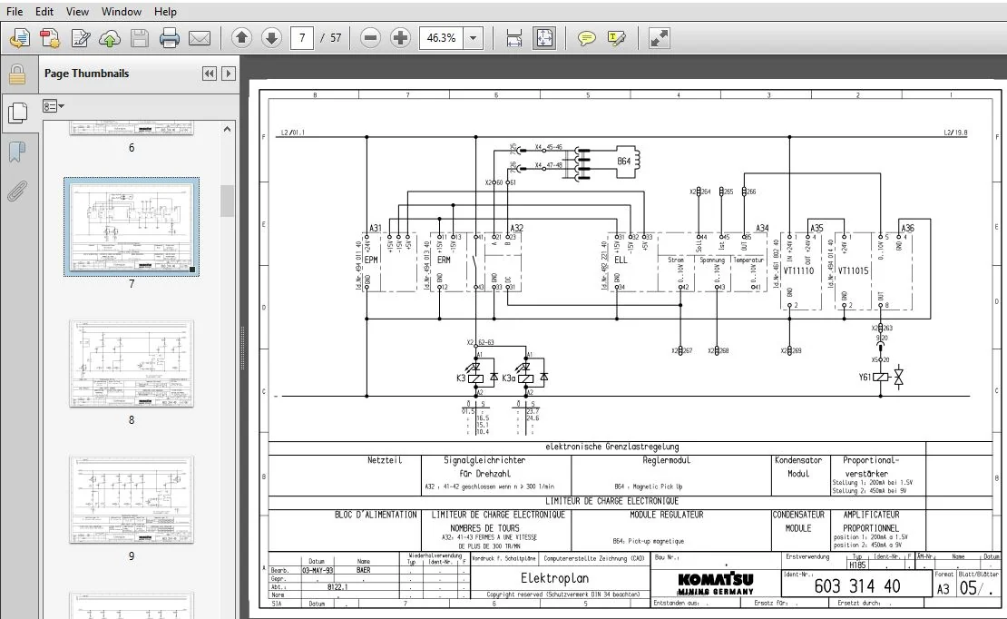Click the B64 component label
The height and width of the screenshot is (619, 1007).
[623, 162]
